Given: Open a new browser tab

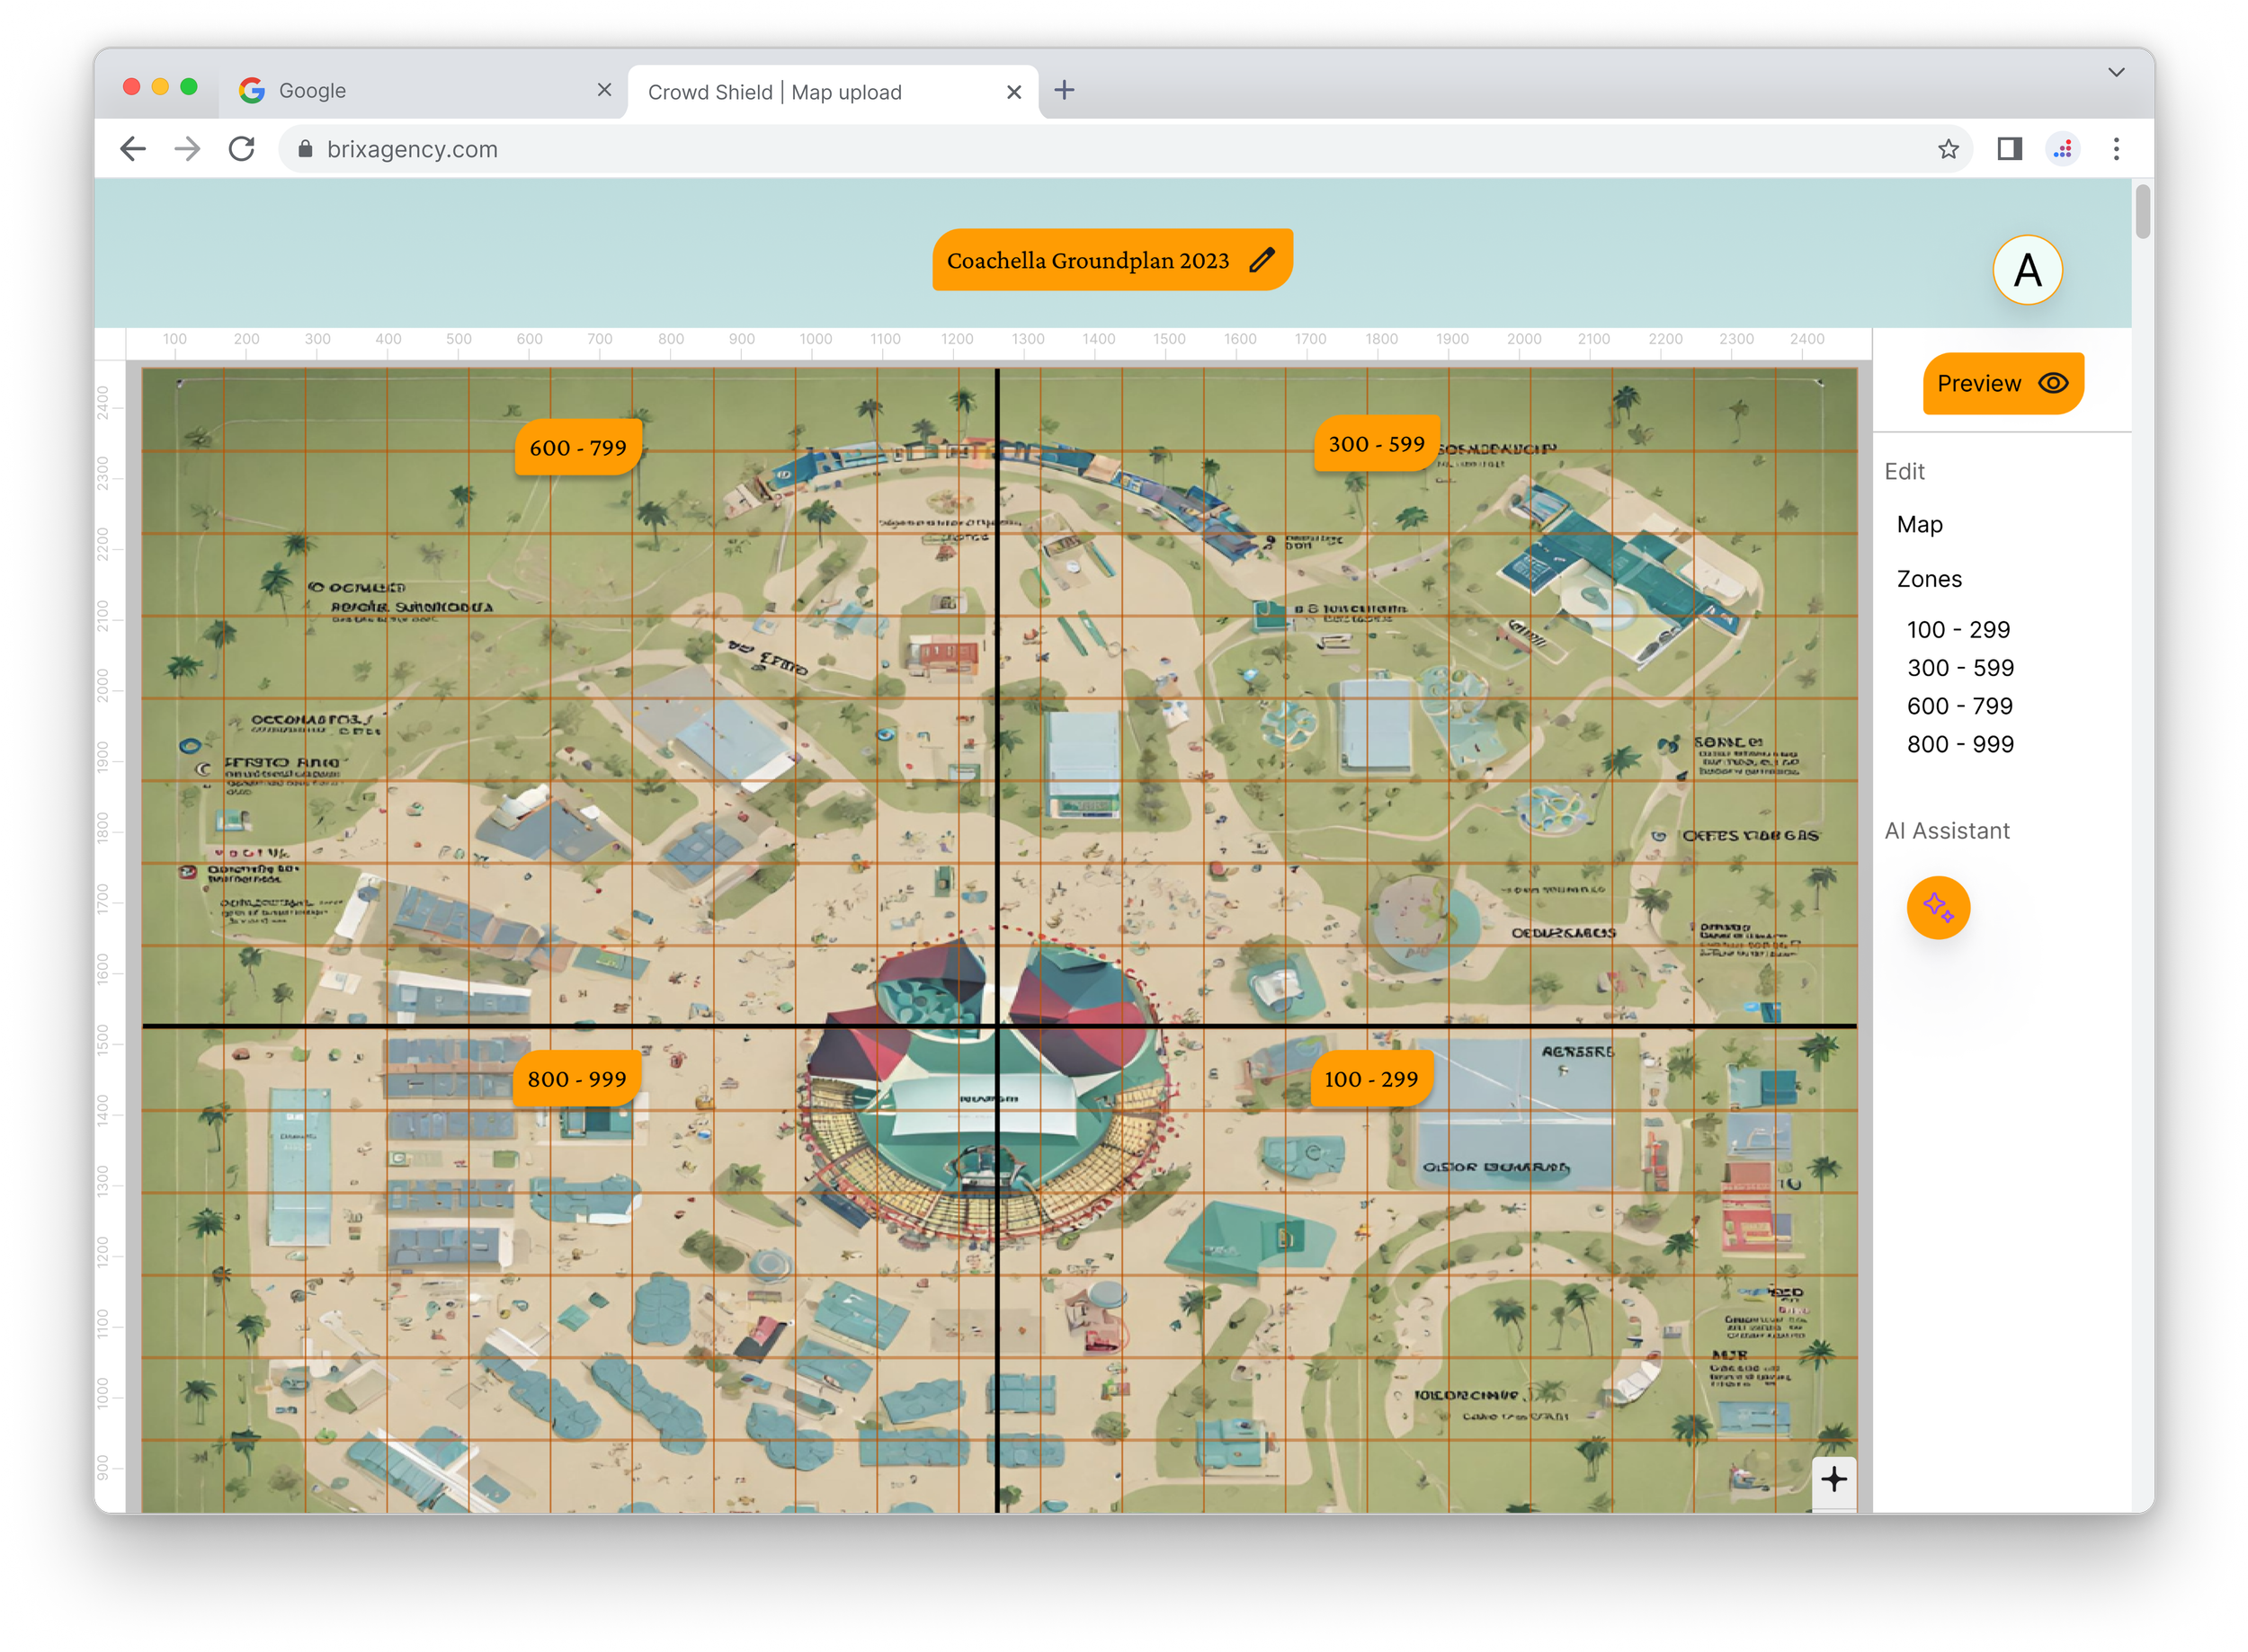Looking at the screenshot, I should [1064, 90].
